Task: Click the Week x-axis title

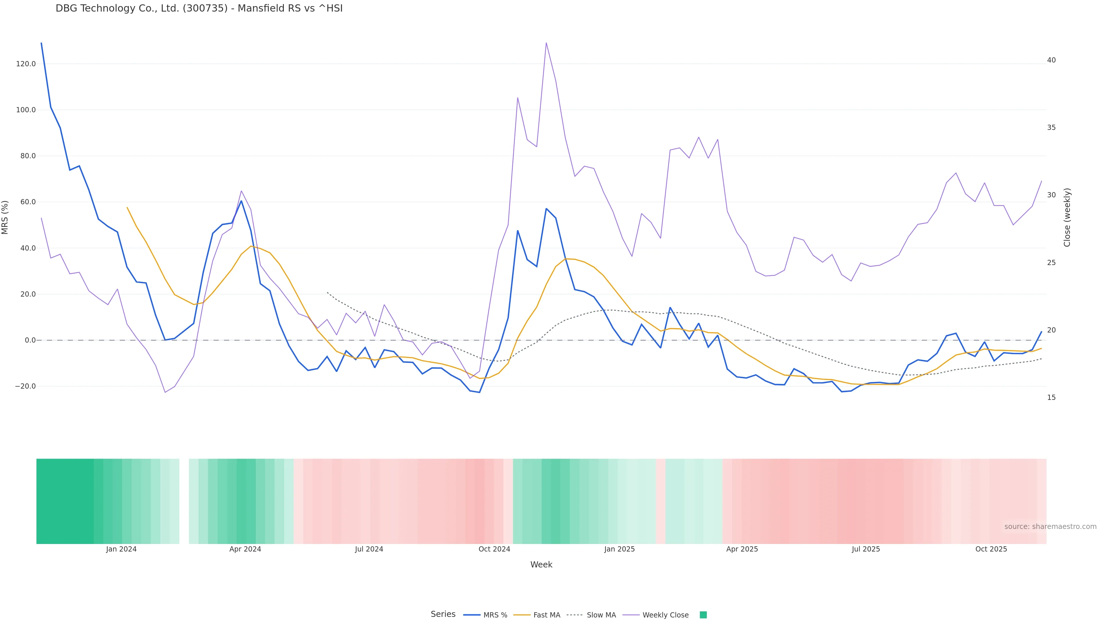Action: (541, 565)
